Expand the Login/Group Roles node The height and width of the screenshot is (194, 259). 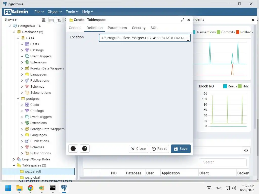(x=14, y=159)
